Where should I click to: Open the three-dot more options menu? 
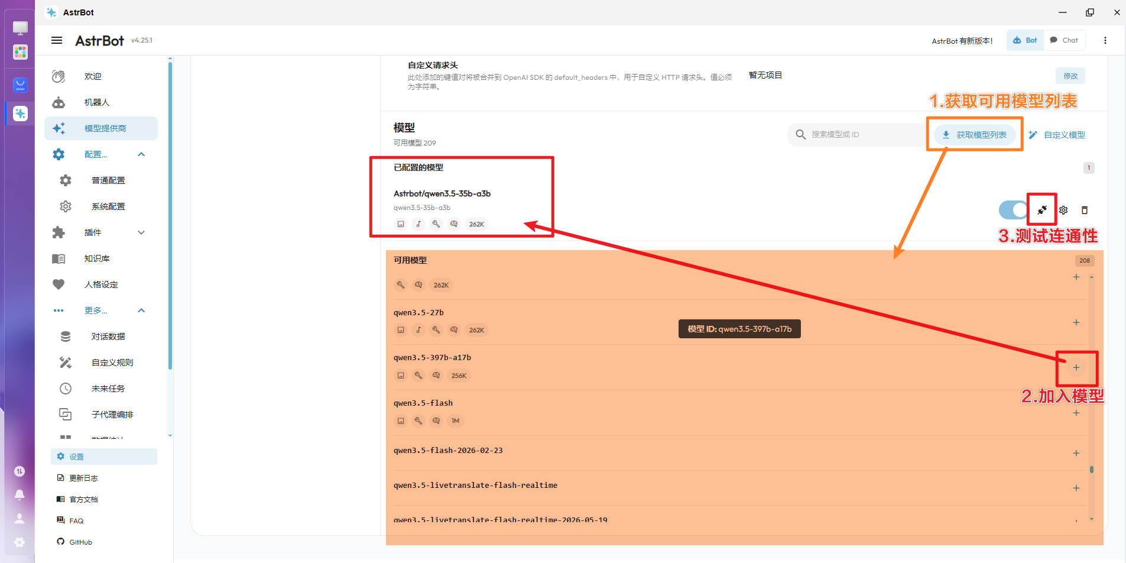(1105, 40)
